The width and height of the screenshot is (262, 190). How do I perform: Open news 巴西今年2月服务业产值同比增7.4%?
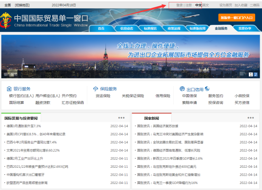click(x=31, y=142)
